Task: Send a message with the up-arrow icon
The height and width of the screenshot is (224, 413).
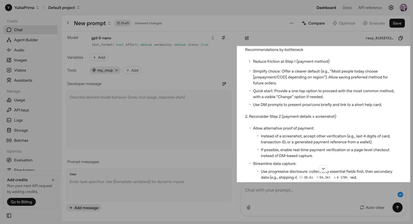Action: [397, 207]
